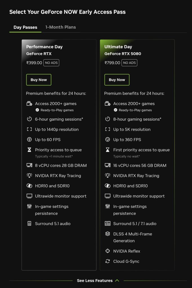Image resolution: width=192 pixels, height=288 pixels.
Task: Select the Day Passes tab
Action: 25,27
